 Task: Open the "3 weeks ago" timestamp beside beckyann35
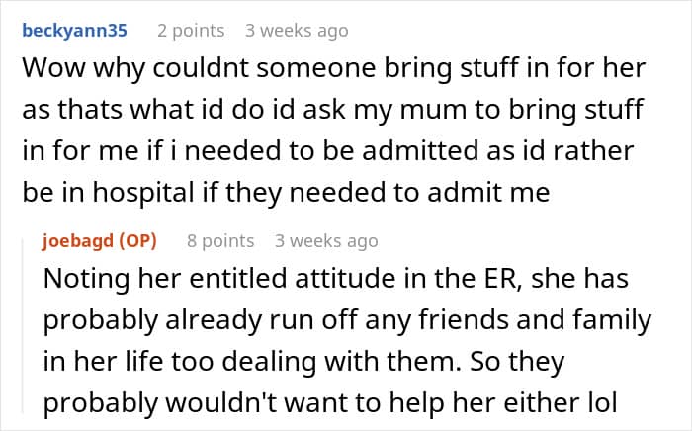297,31
